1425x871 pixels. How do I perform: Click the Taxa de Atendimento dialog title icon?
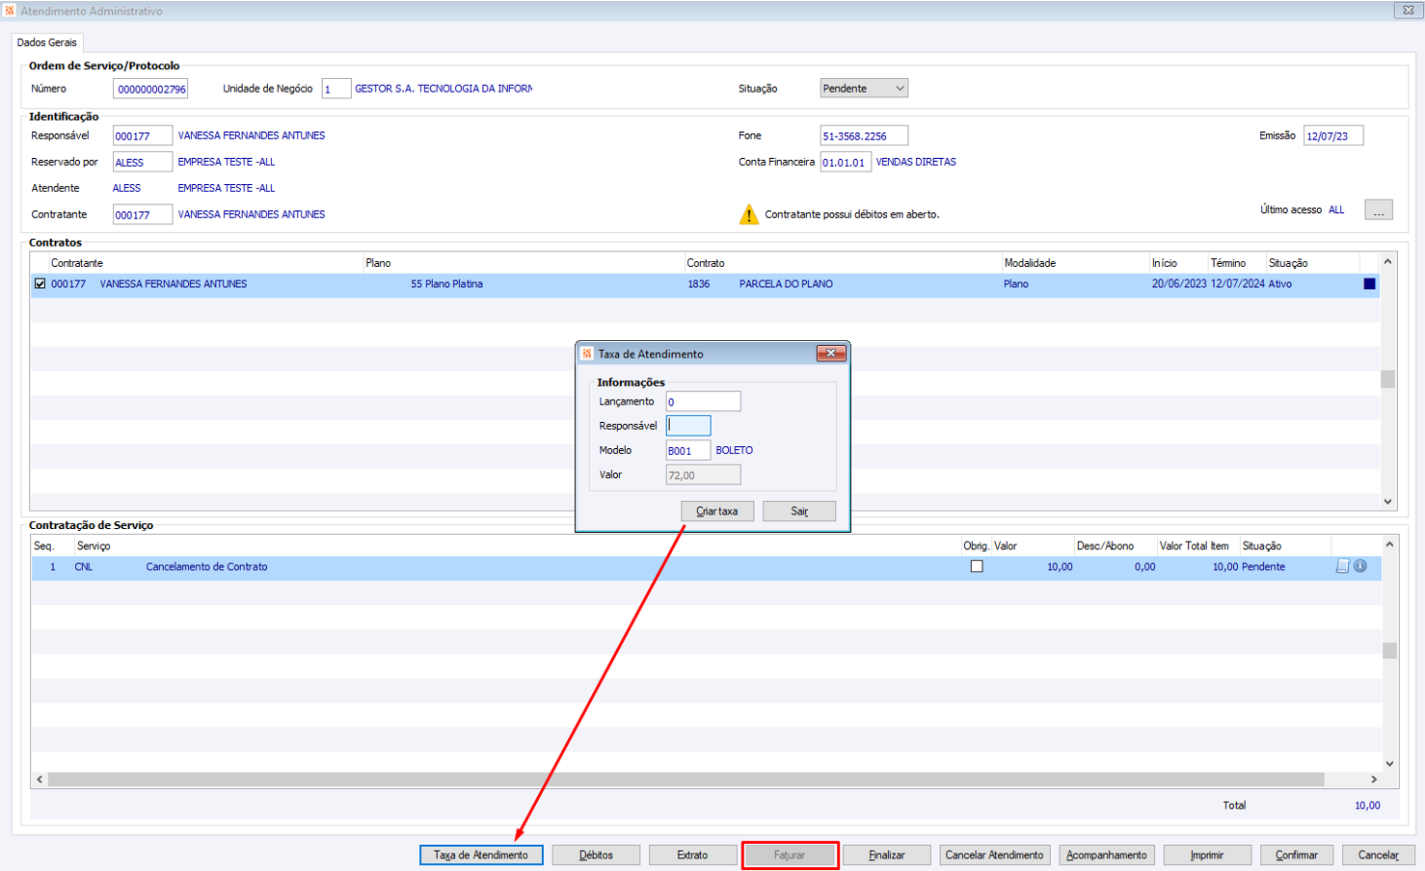coord(587,354)
